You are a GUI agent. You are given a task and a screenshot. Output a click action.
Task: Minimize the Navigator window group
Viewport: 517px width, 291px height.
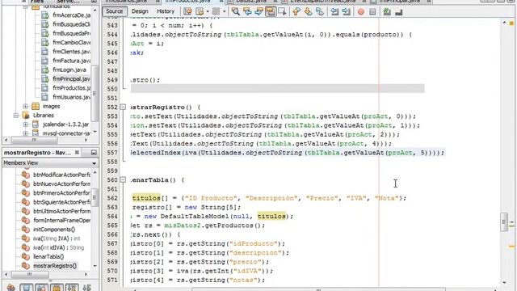94,153
